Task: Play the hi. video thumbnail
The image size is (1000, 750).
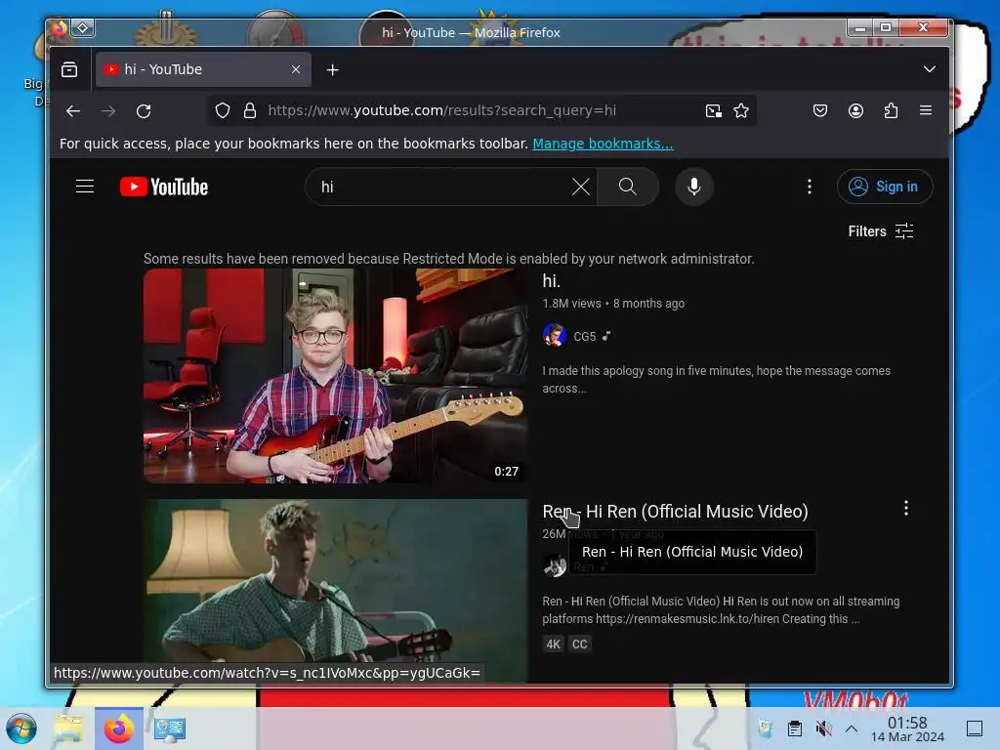Action: coord(336,376)
